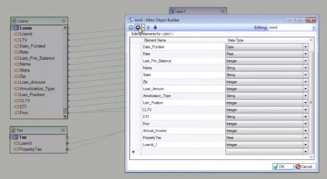Viewport: 327px width, 179px height.
Task: Click the Loans list scrollbar down arrow
Action: [x=65, y=116]
